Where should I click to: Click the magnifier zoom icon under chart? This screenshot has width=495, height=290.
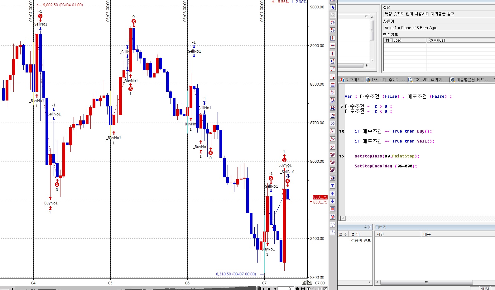(x=310, y=282)
